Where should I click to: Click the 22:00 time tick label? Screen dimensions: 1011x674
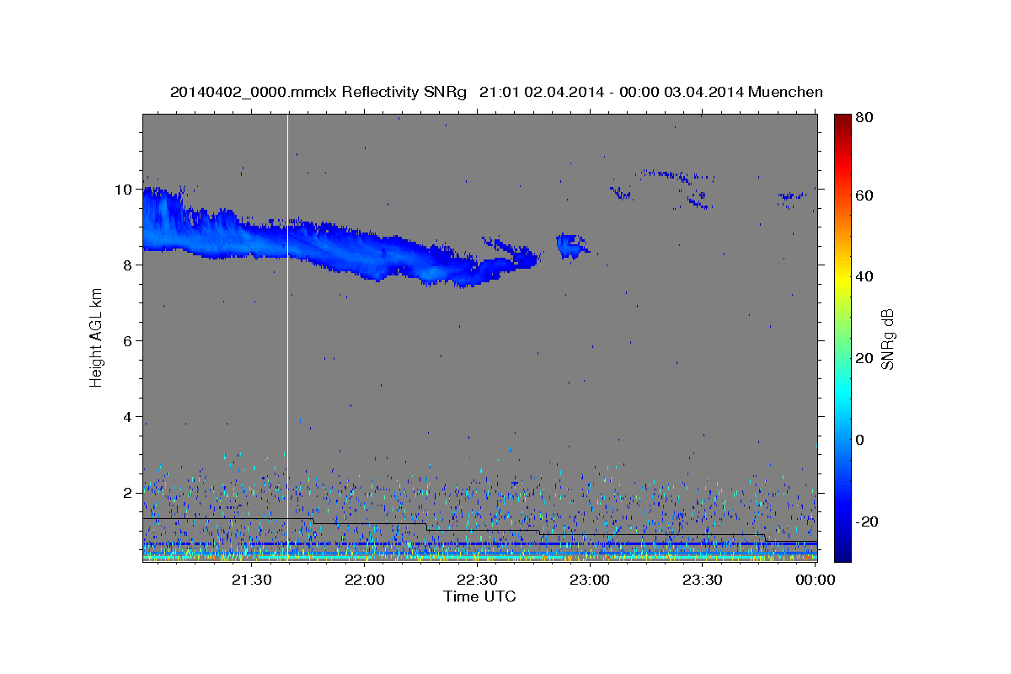pos(365,580)
